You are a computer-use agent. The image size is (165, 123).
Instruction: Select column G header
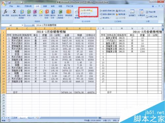[x=67, y=29]
